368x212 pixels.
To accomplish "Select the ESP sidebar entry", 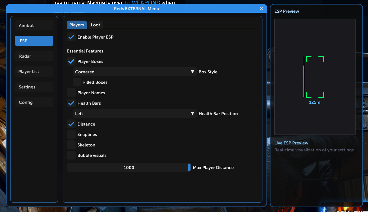I will pyautogui.click(x=34, y=41).
